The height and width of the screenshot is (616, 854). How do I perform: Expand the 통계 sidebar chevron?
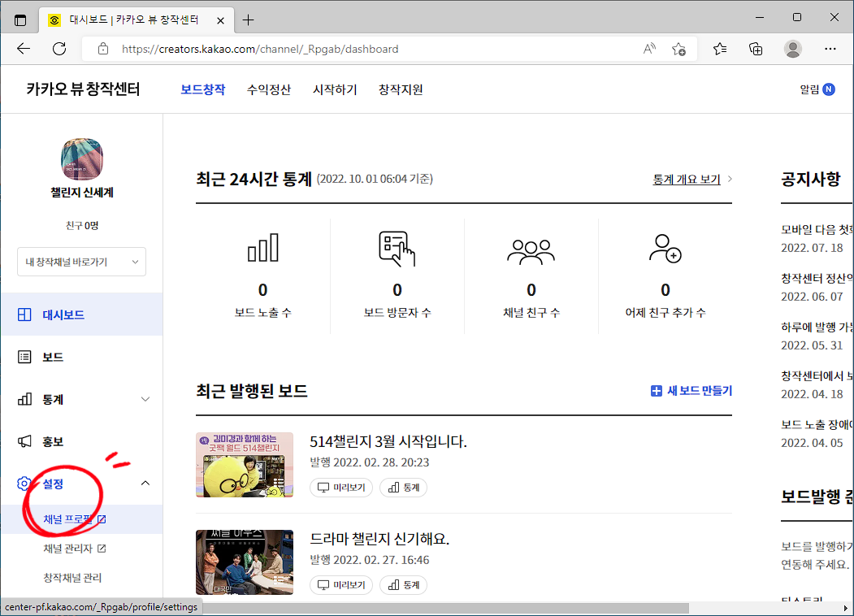click(x=145, y=399)
